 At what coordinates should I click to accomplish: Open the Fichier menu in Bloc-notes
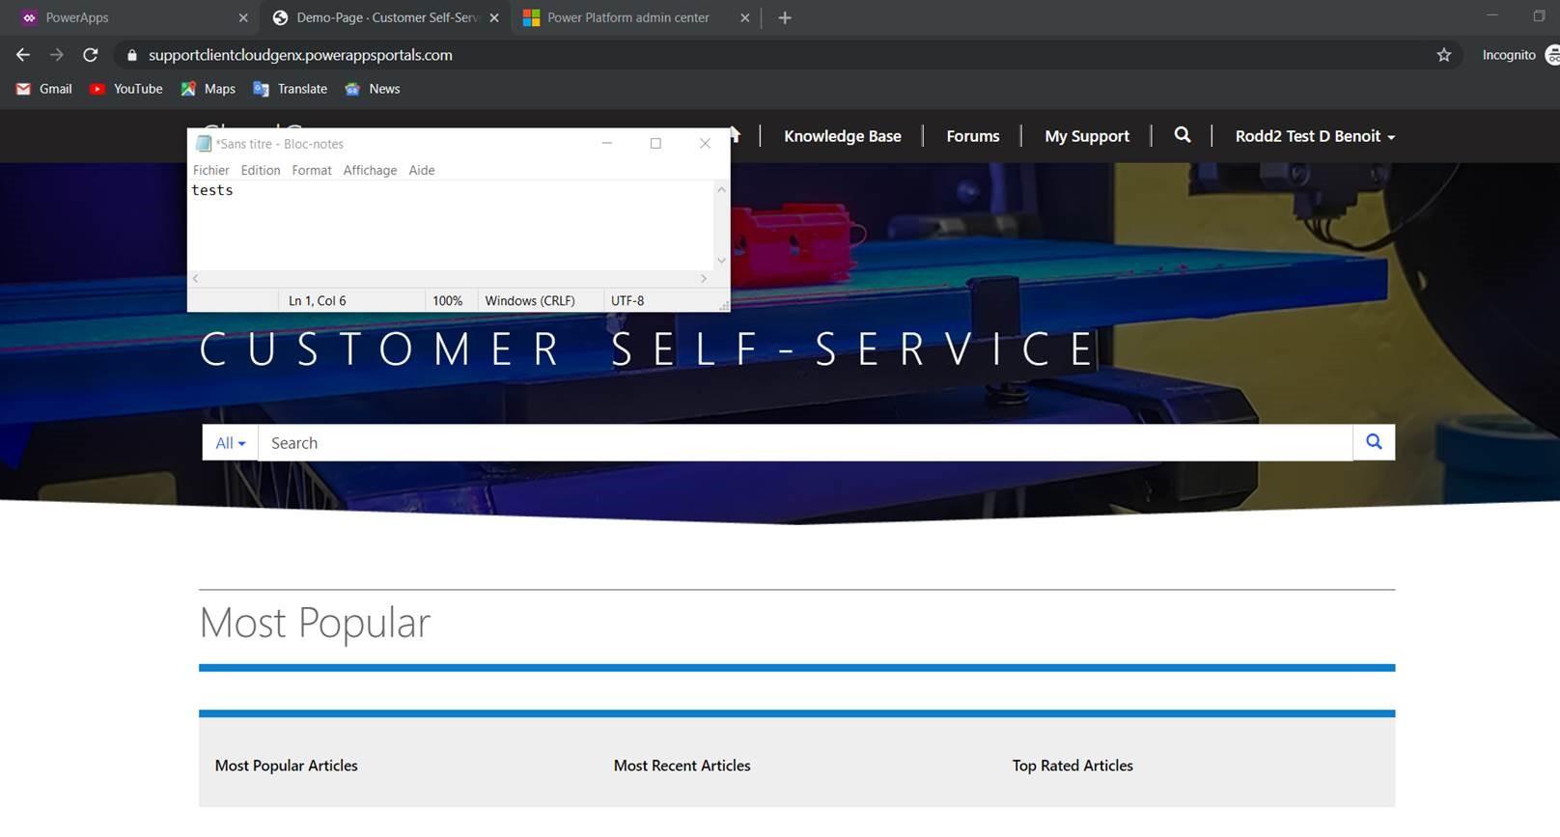coord(210,170)
